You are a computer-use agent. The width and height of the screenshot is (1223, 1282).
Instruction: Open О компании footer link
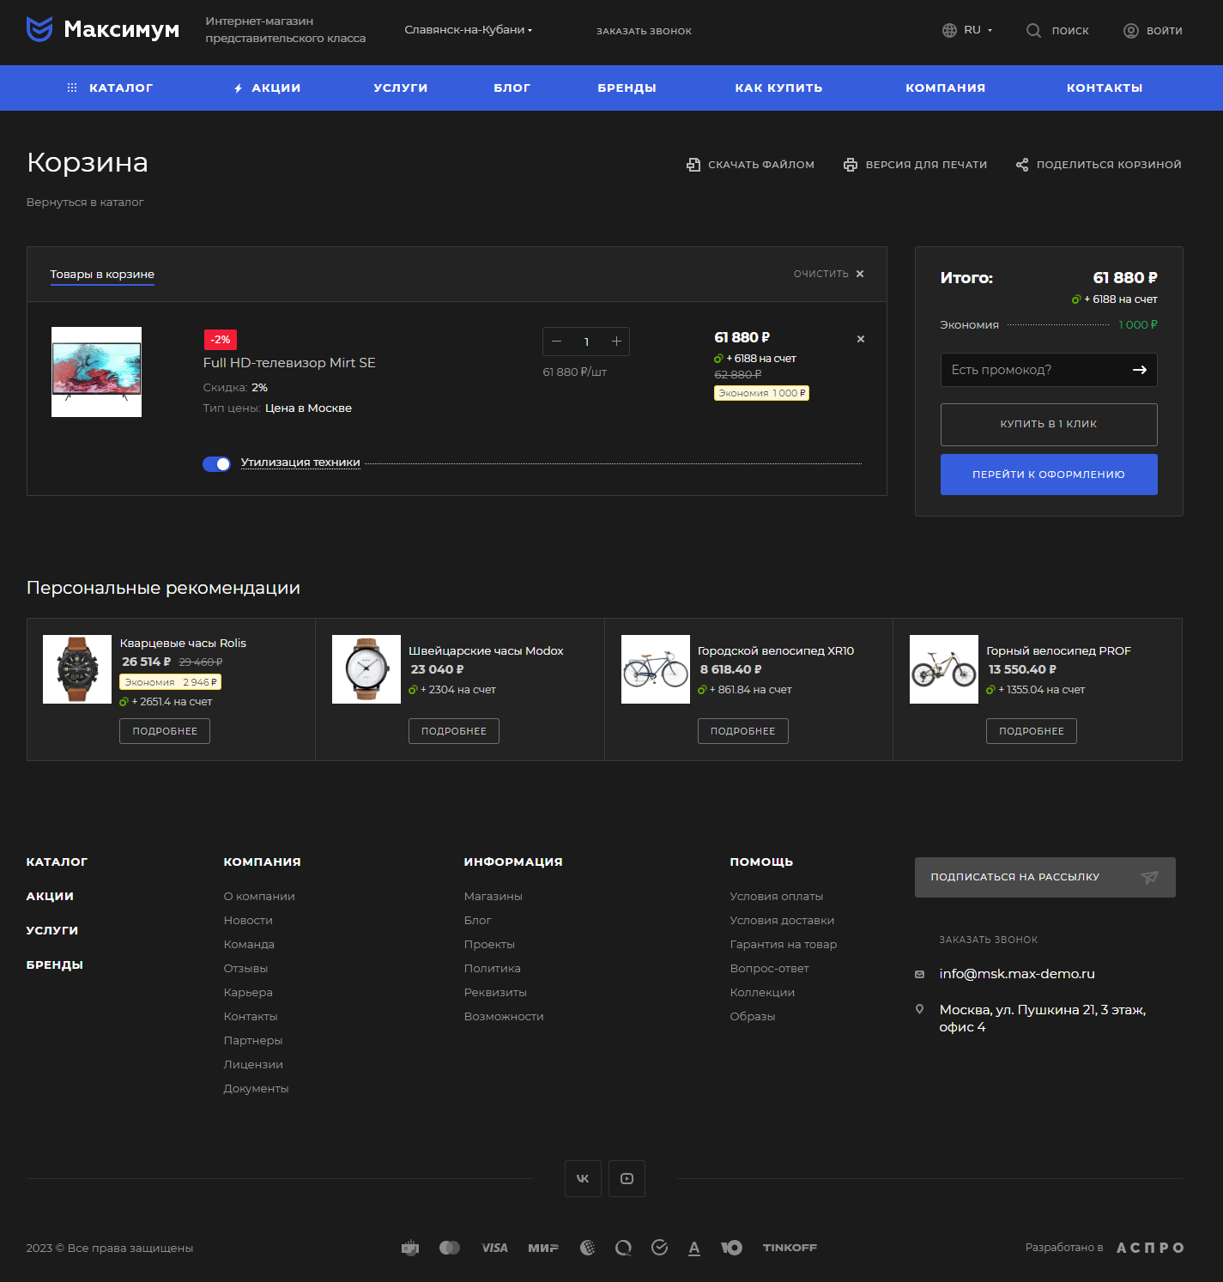coord(259,896)
